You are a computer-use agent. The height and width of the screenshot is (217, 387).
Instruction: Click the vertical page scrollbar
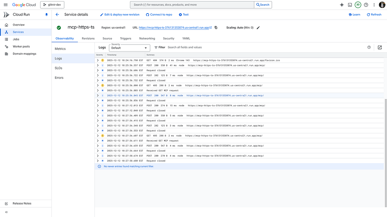click(x=385, y=153)
